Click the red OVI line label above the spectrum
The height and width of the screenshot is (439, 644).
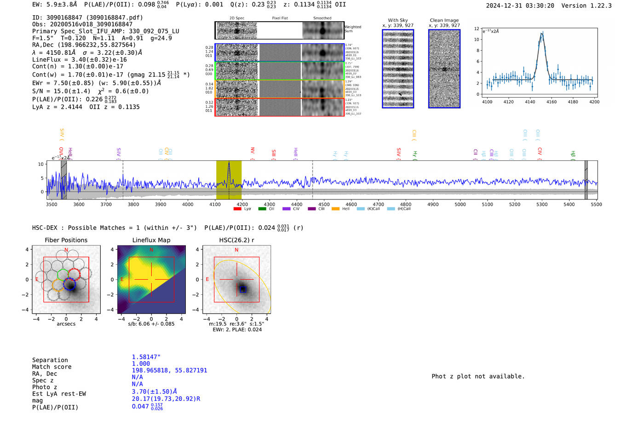61,153
